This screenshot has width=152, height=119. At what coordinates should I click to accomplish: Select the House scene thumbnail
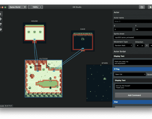pyautogui.click(x=35, y=33)
